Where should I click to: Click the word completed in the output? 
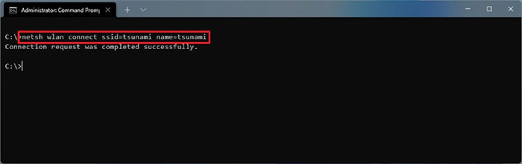pos(120,47)
